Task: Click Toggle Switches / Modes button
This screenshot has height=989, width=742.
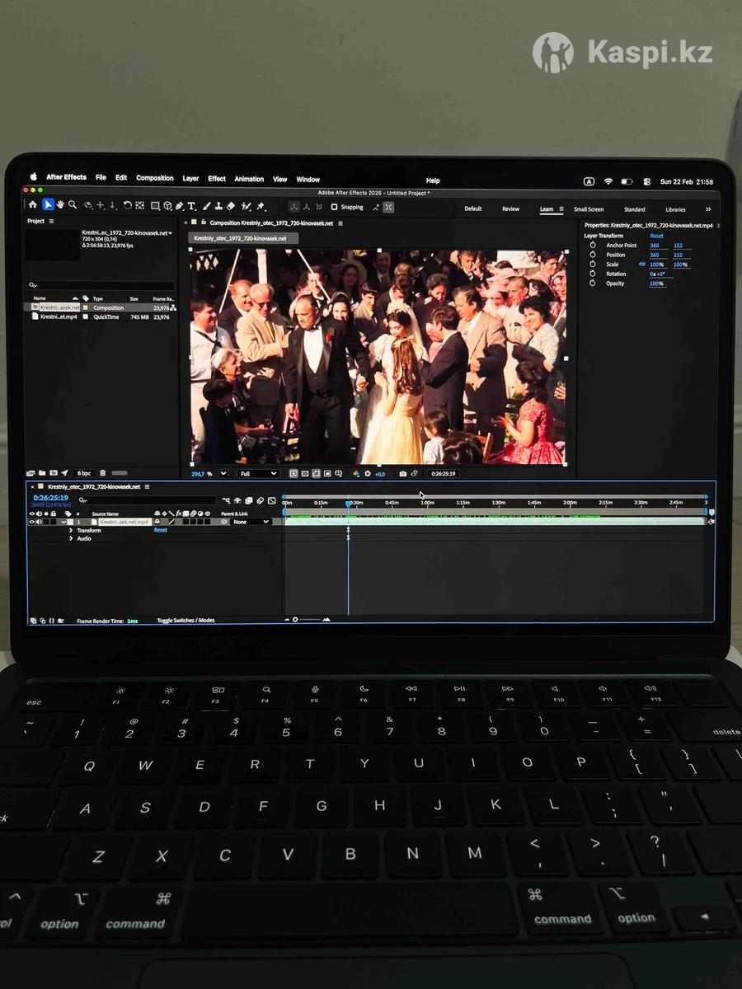Action: (x=185, y=621)
